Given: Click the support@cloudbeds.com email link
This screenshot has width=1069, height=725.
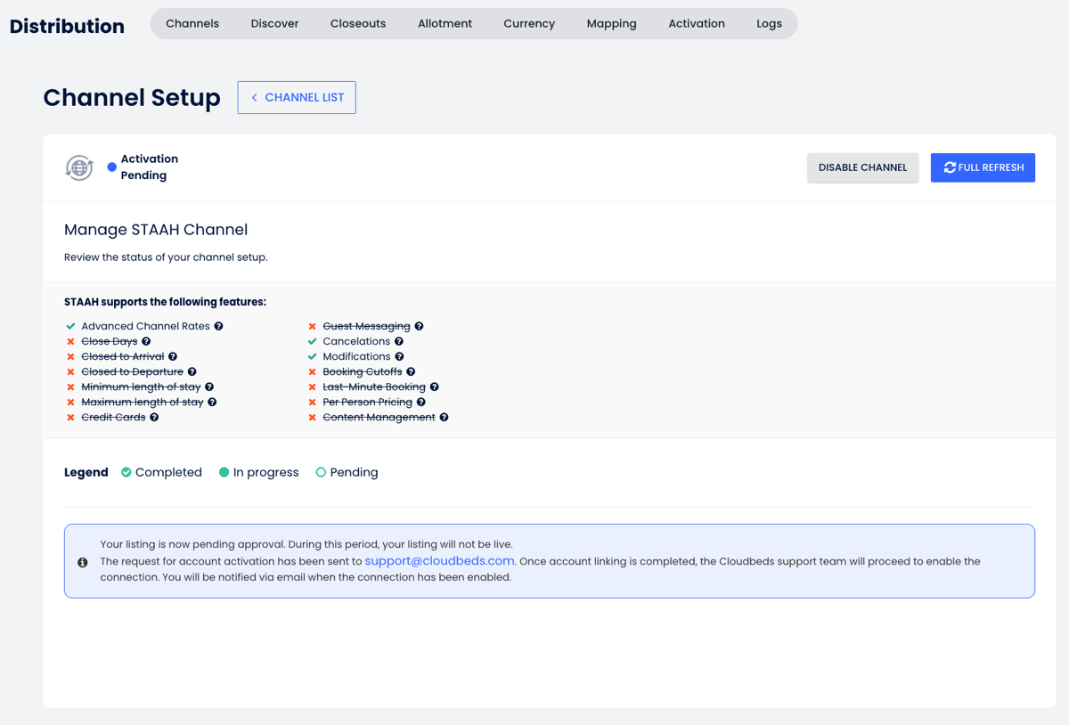Looking at the screenshot, I should pos(439,561).
